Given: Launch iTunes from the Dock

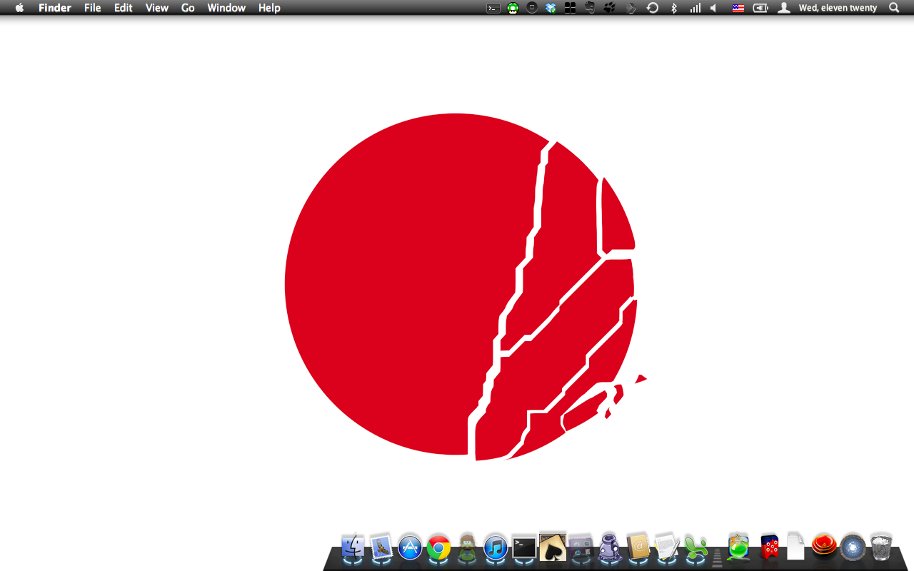Looking at the screenshot, I should tap(496, 547).
